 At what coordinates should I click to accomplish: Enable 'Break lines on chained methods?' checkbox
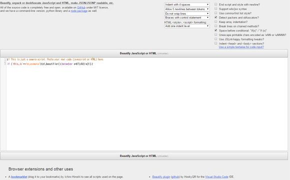click(215, 26)
